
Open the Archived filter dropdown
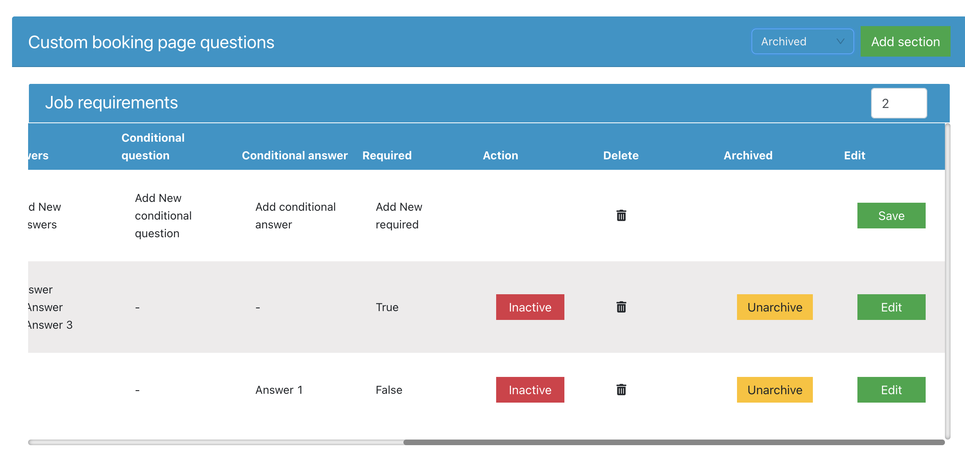(x=802, y=41)
